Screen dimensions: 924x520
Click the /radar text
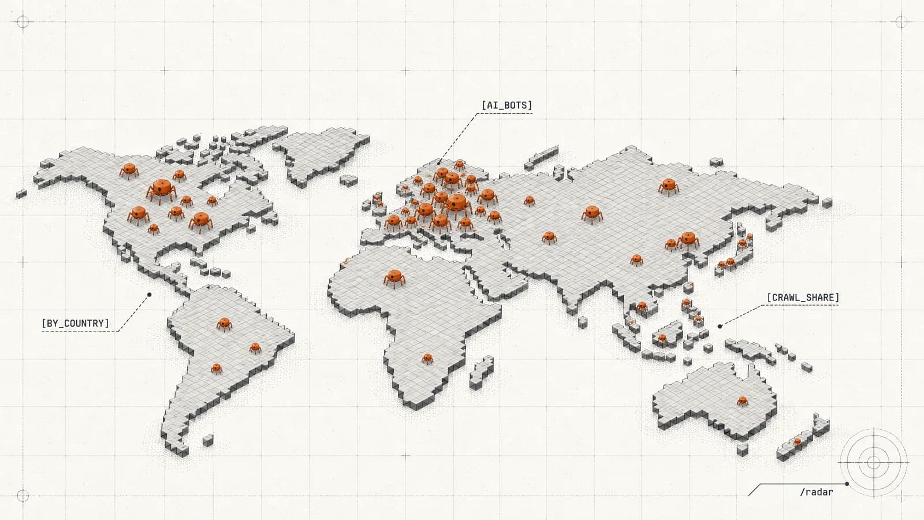817,492
